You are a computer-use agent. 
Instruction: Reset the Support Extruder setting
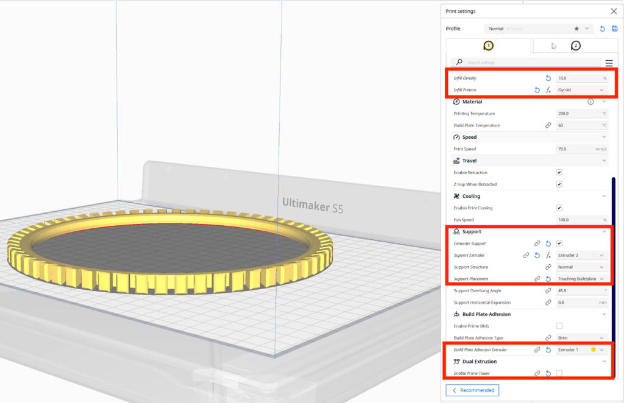tap(537, 256)
